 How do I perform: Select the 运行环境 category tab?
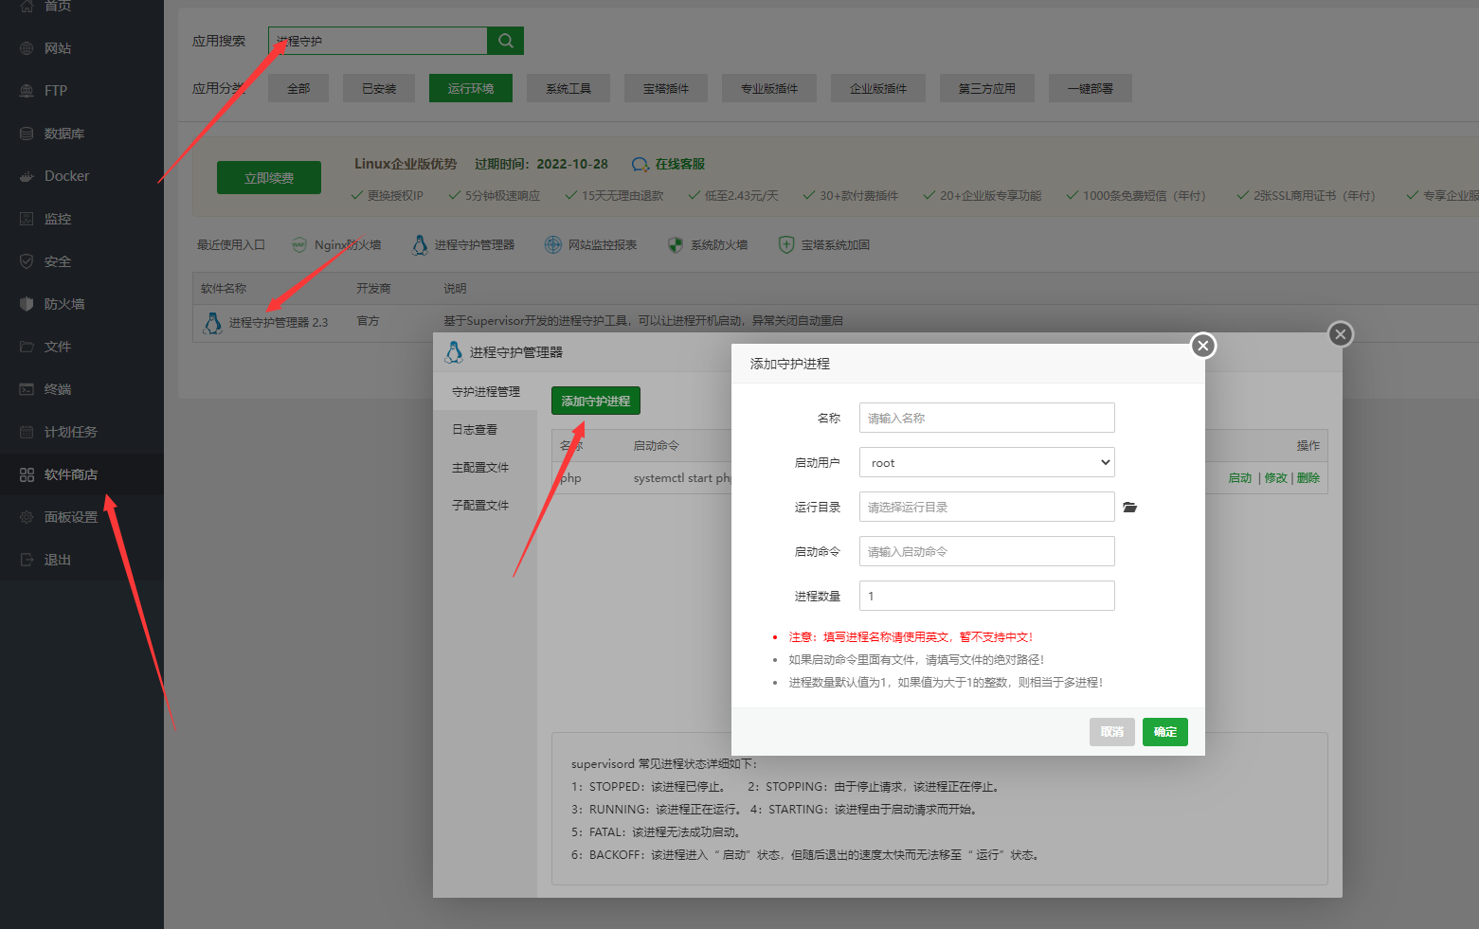pos(471,88)
